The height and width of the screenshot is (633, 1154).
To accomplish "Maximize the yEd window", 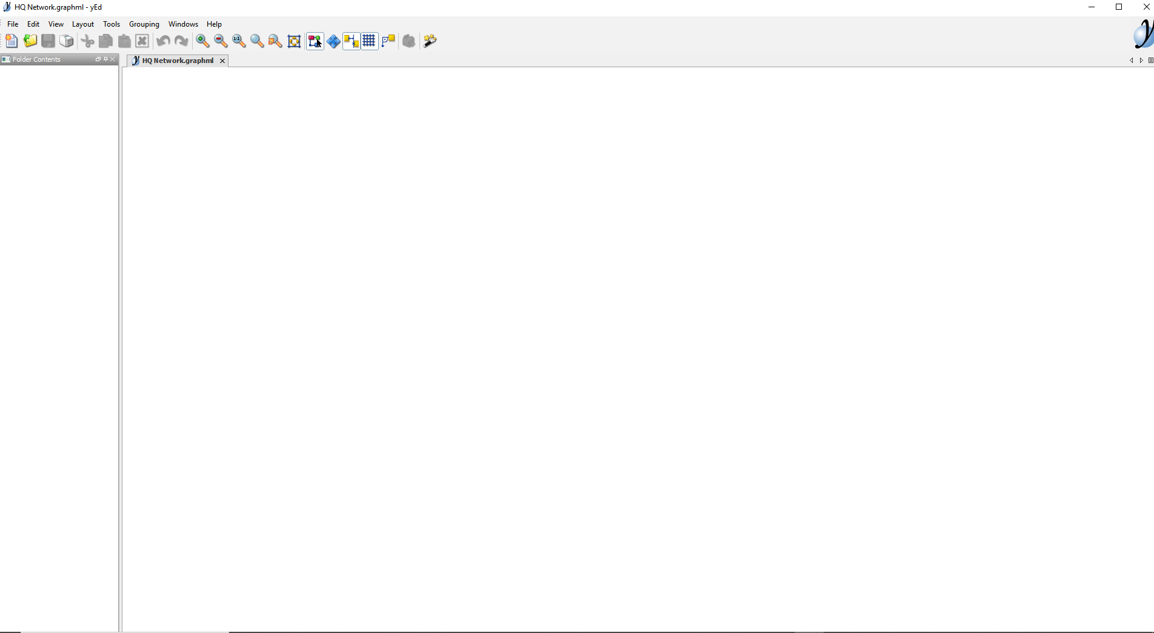I will pos(1119,7).
